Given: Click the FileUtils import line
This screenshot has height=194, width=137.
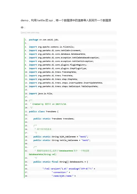Looking at the screenshot, I should pyautogui.click(x=52, y=47).
